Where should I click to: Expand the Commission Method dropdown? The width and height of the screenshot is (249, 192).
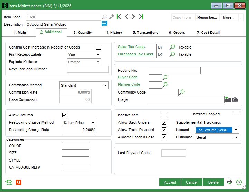[x=105, y=85]
